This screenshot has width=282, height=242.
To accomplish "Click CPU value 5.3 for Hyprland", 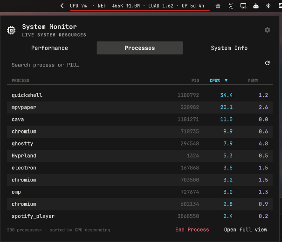I will click(228, 155).
